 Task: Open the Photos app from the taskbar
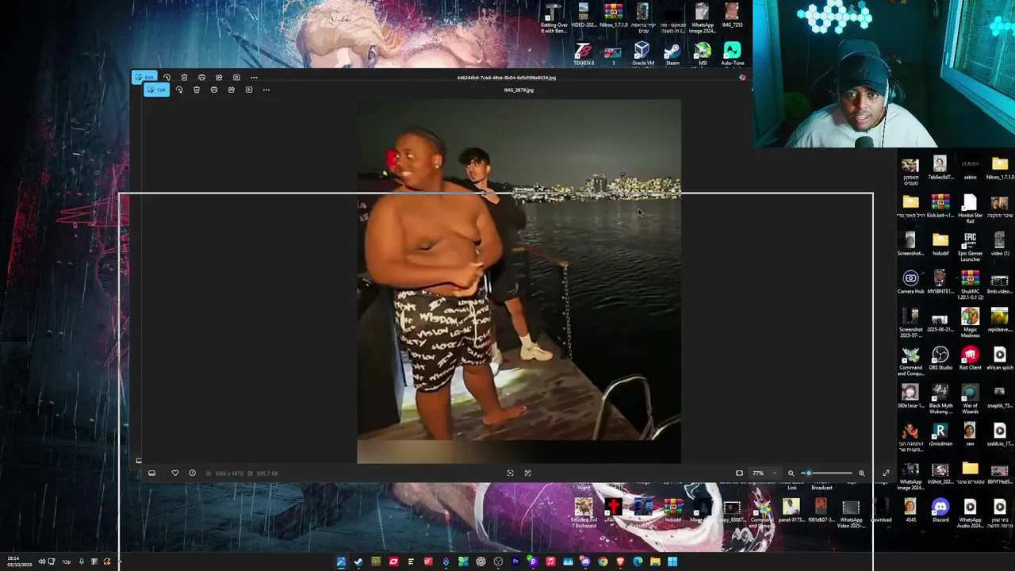341,561
